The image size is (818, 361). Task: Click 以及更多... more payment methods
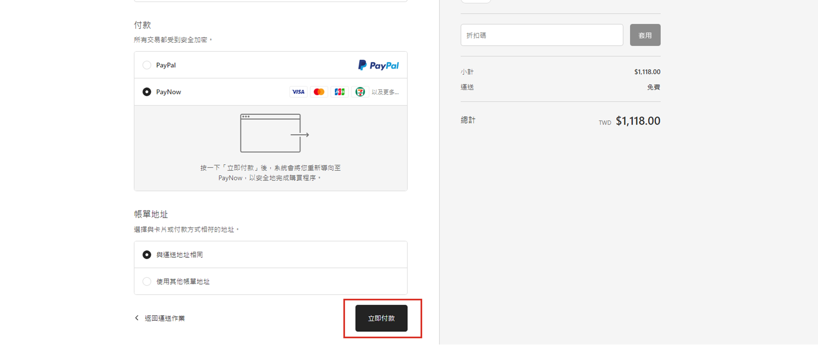(x=385, y=92)
